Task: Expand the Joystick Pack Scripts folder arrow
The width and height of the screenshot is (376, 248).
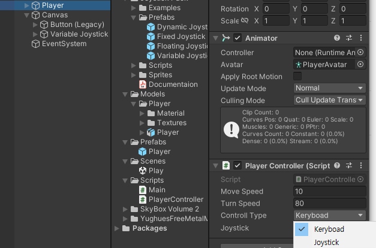Action: pyautogui.click(x=134, y=65)
